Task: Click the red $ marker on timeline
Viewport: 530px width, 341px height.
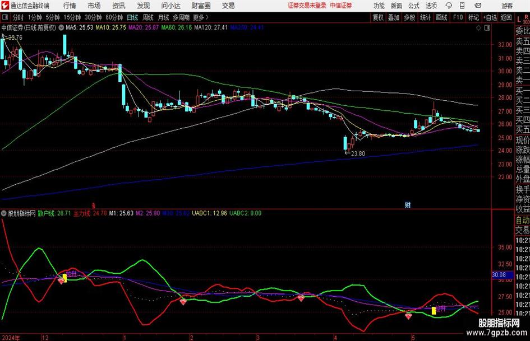Action: 94,205
